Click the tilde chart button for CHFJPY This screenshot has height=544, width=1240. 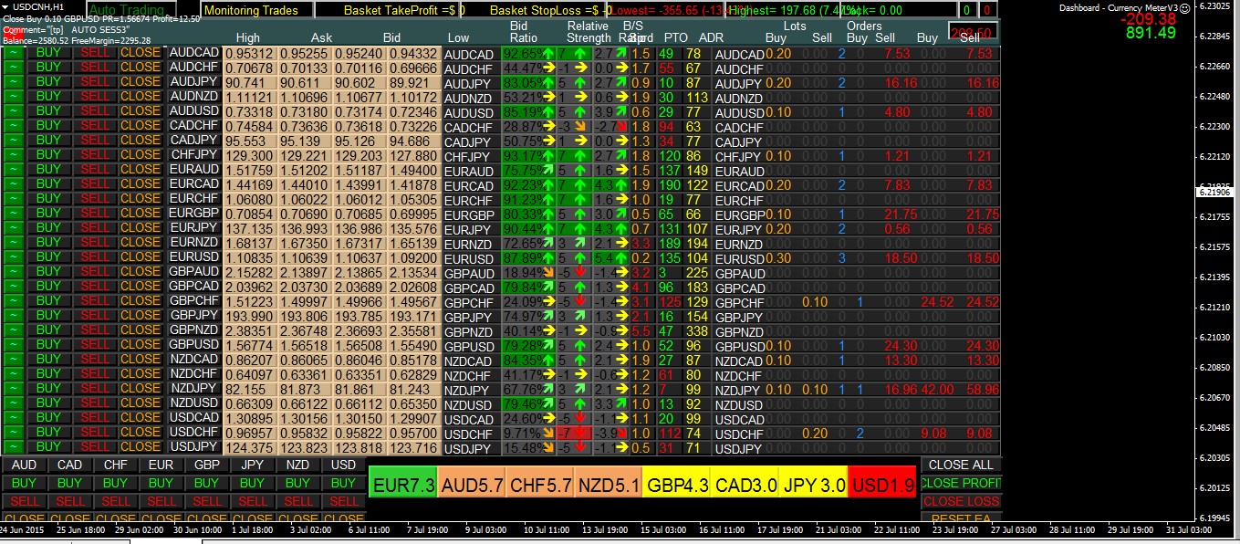[x=15, y=155]
